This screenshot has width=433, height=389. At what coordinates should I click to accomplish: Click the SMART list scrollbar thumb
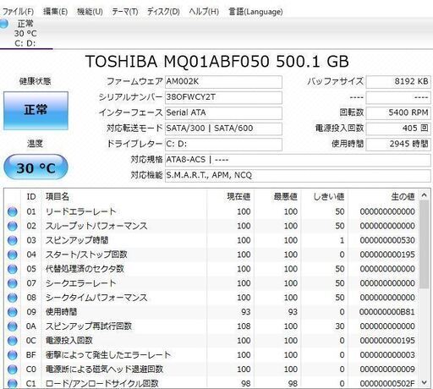tap(424, 244)
